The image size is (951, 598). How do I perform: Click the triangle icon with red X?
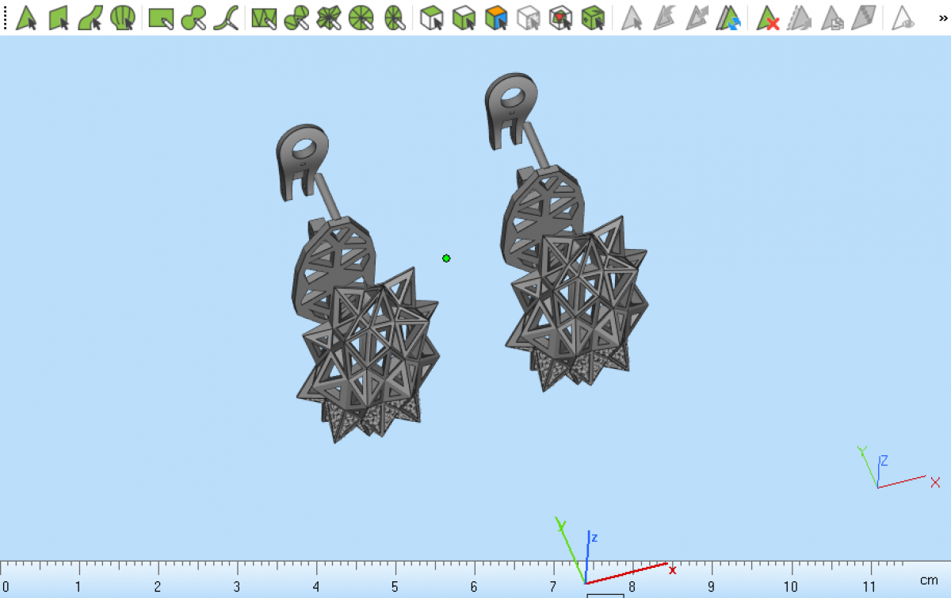[x=767, y=17]
